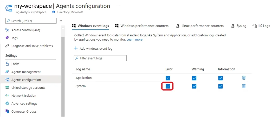Viewport: 278px width, 117px height.
Task: Open Locks via padlock icon
Action: (x=7, y=64)
